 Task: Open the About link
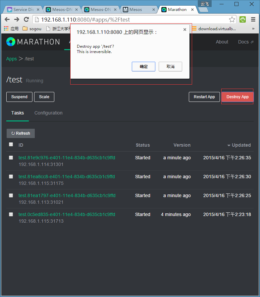pyautogui.click(x=222, y=42)
